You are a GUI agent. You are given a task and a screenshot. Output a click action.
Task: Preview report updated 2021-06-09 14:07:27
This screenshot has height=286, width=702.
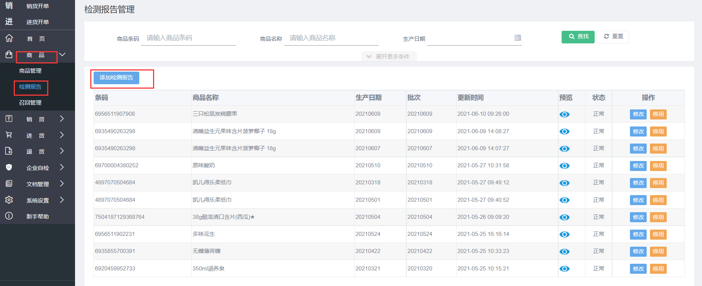tap(565, 149)
